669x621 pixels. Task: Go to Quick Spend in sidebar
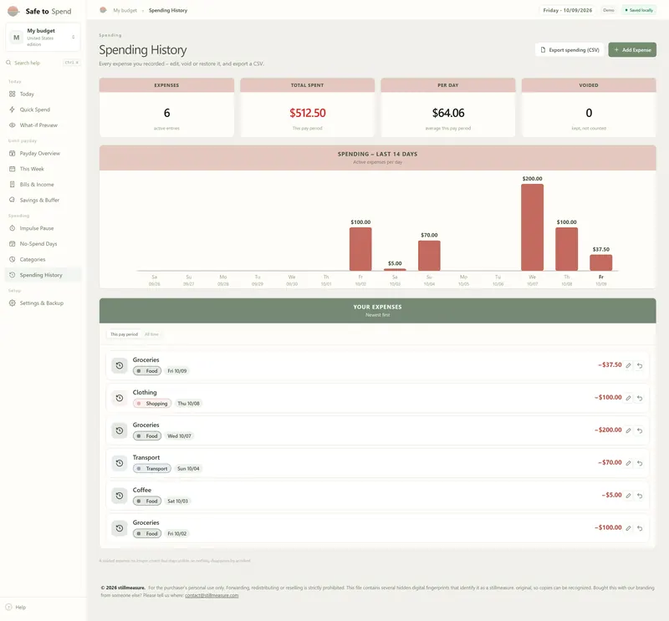[43, 109]
